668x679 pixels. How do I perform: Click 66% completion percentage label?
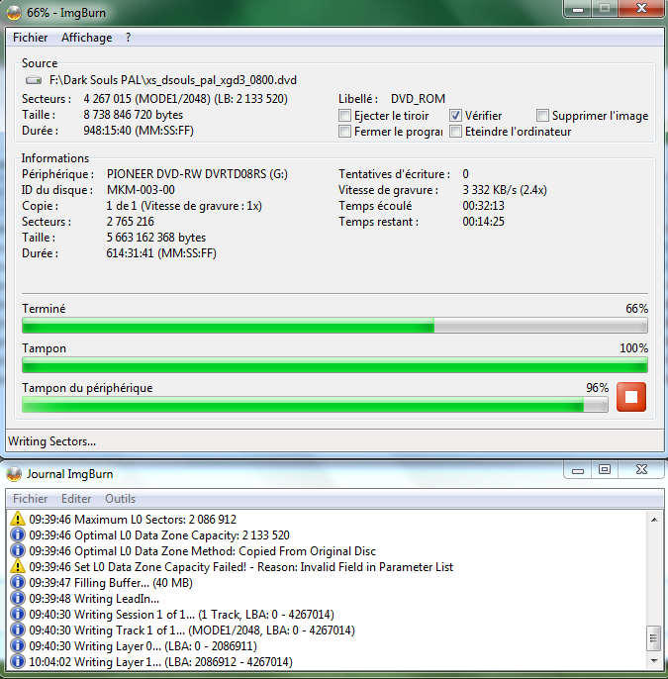coord(637,309)
